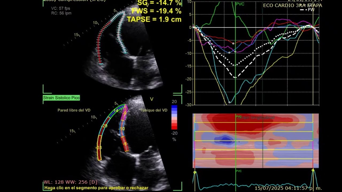The height and width of the screenshot is (192, 342).
Task: Click the peak marker on the blue strain curve
Action: 229,53
